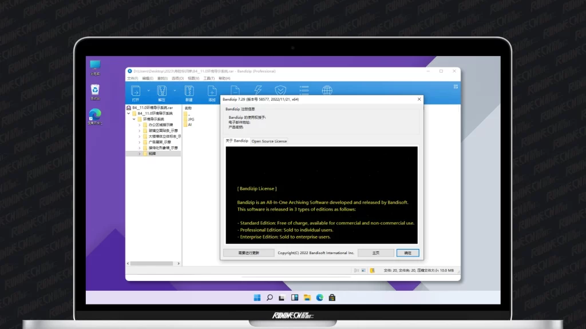The height and width of the screenshot is (329, 586).
Task: Click the 添加 (Add files) toolbar icon
Action: click(212, 91)
